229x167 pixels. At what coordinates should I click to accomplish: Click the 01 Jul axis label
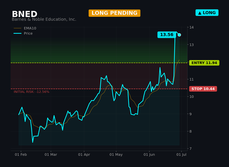click(x=181, y=155)
